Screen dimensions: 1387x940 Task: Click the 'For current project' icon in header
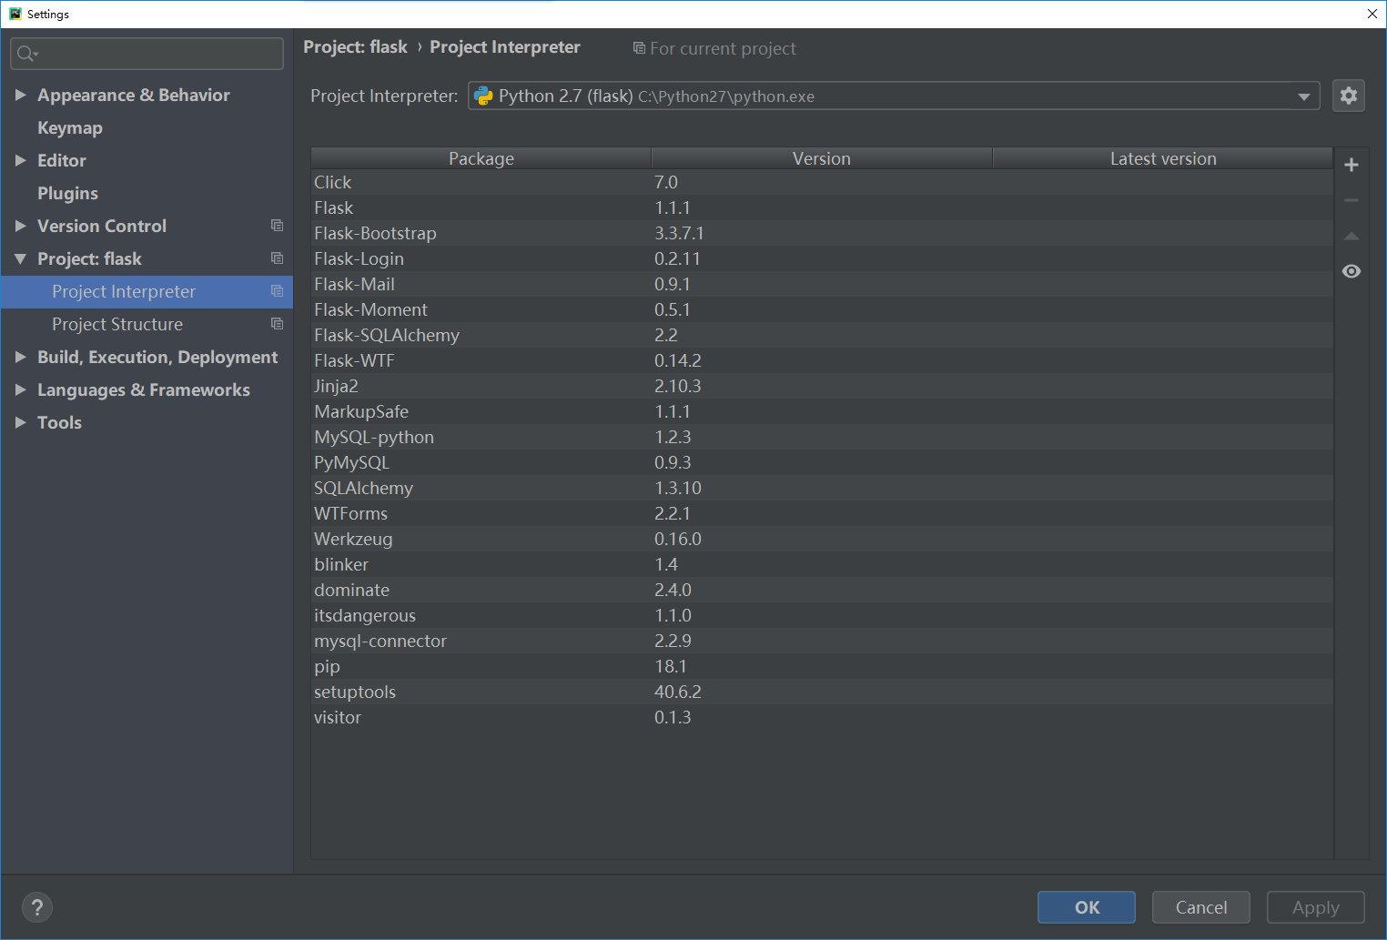(x=639, y=48)
